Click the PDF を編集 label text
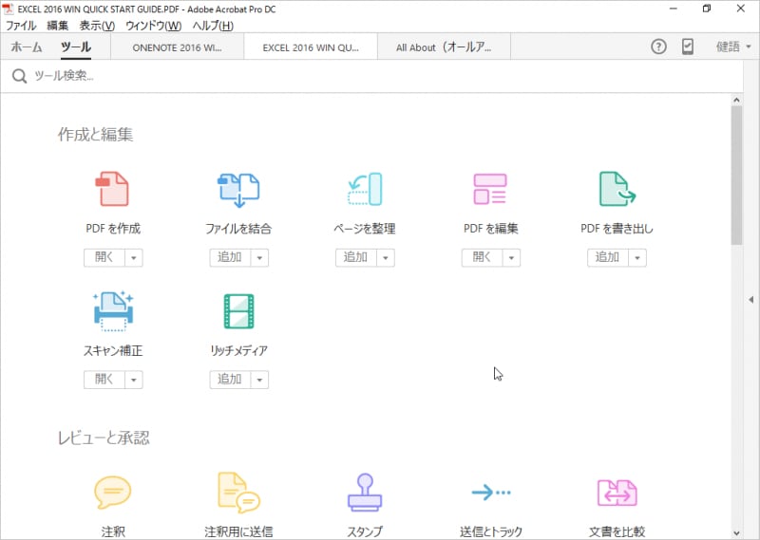 click(490, 229)
